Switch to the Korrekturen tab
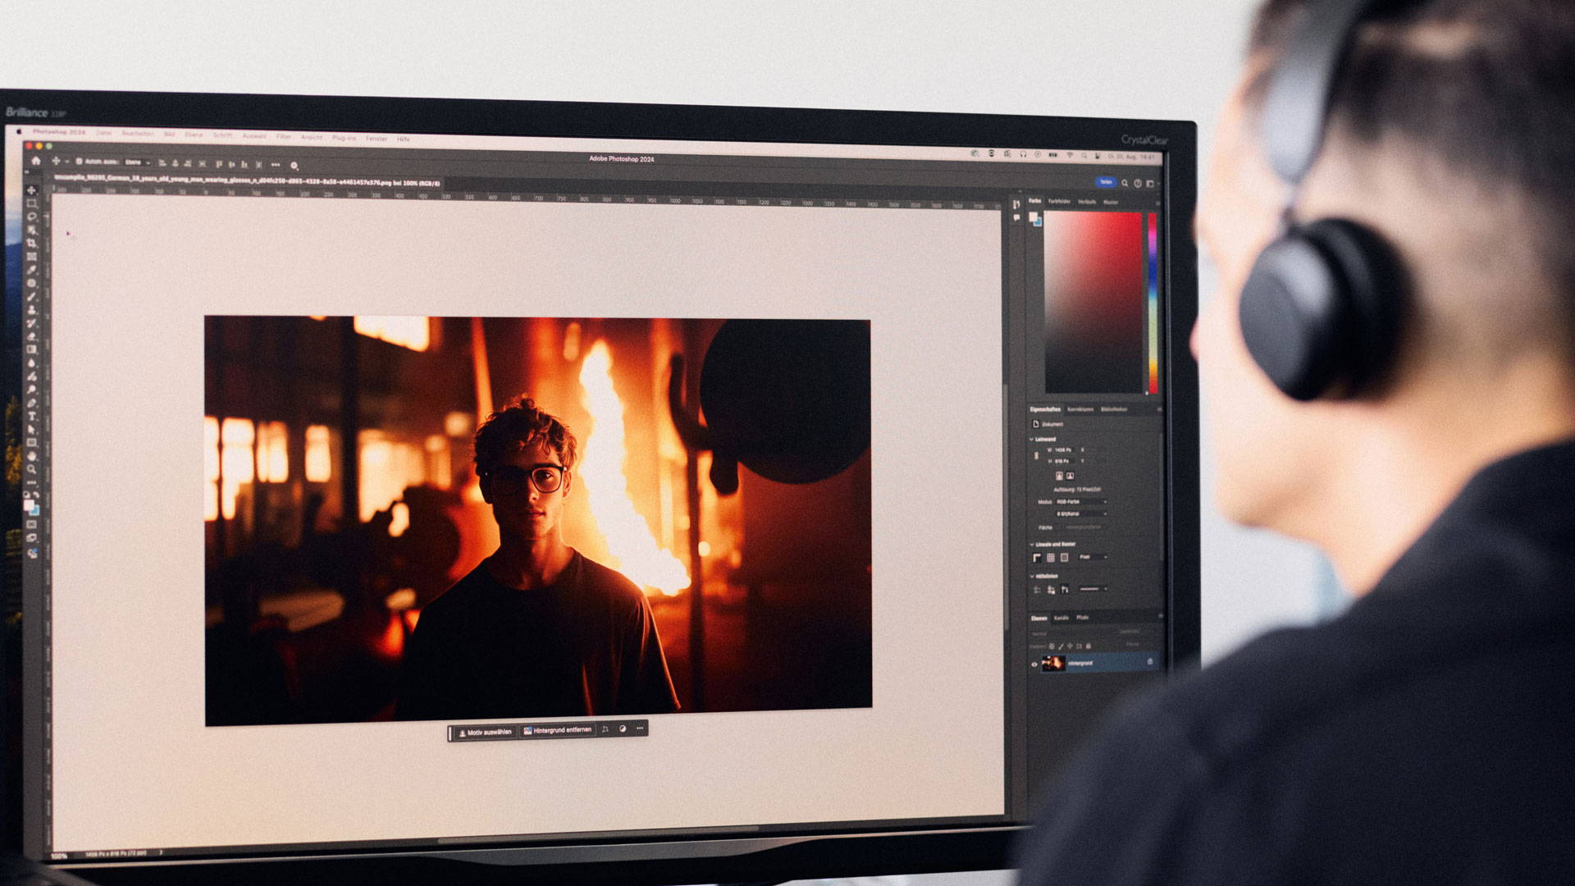This screenshot has height=886, width=1575. 1080,409
